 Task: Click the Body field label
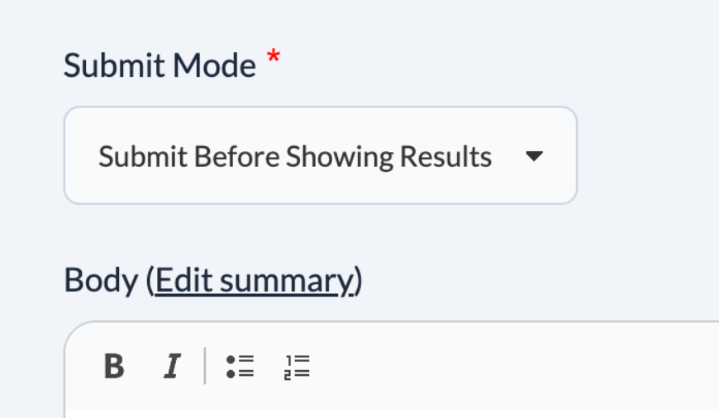pos(100,282)
